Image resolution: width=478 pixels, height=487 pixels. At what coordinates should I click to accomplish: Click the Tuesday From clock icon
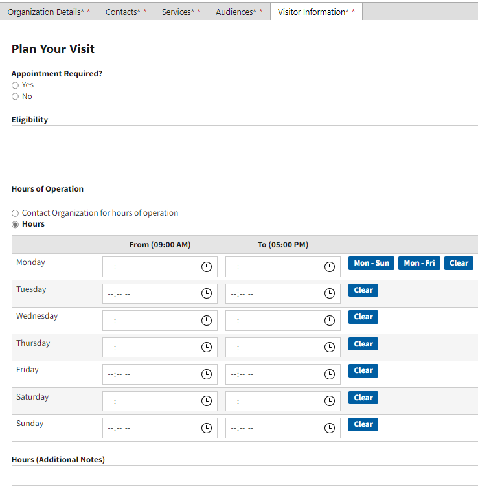[x=207, y=293]
